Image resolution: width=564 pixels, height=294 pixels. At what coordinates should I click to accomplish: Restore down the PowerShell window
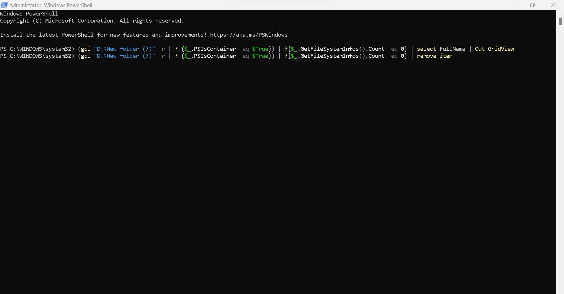[x=532, y=5]
